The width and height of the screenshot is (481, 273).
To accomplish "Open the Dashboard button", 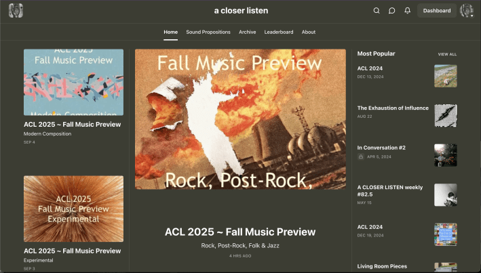I will point(437,11).
